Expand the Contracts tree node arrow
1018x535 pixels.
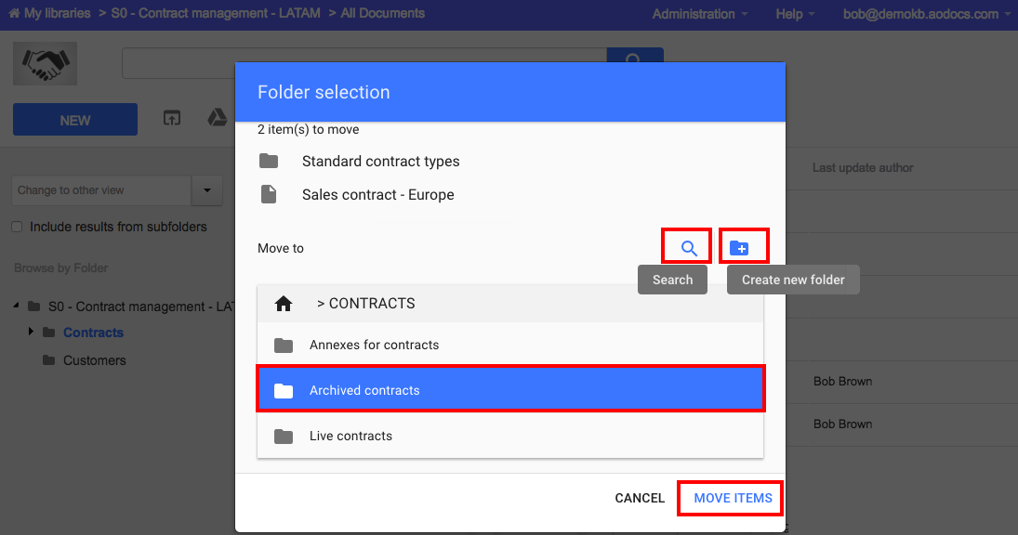pyautogui.click(x=31, y=332)
